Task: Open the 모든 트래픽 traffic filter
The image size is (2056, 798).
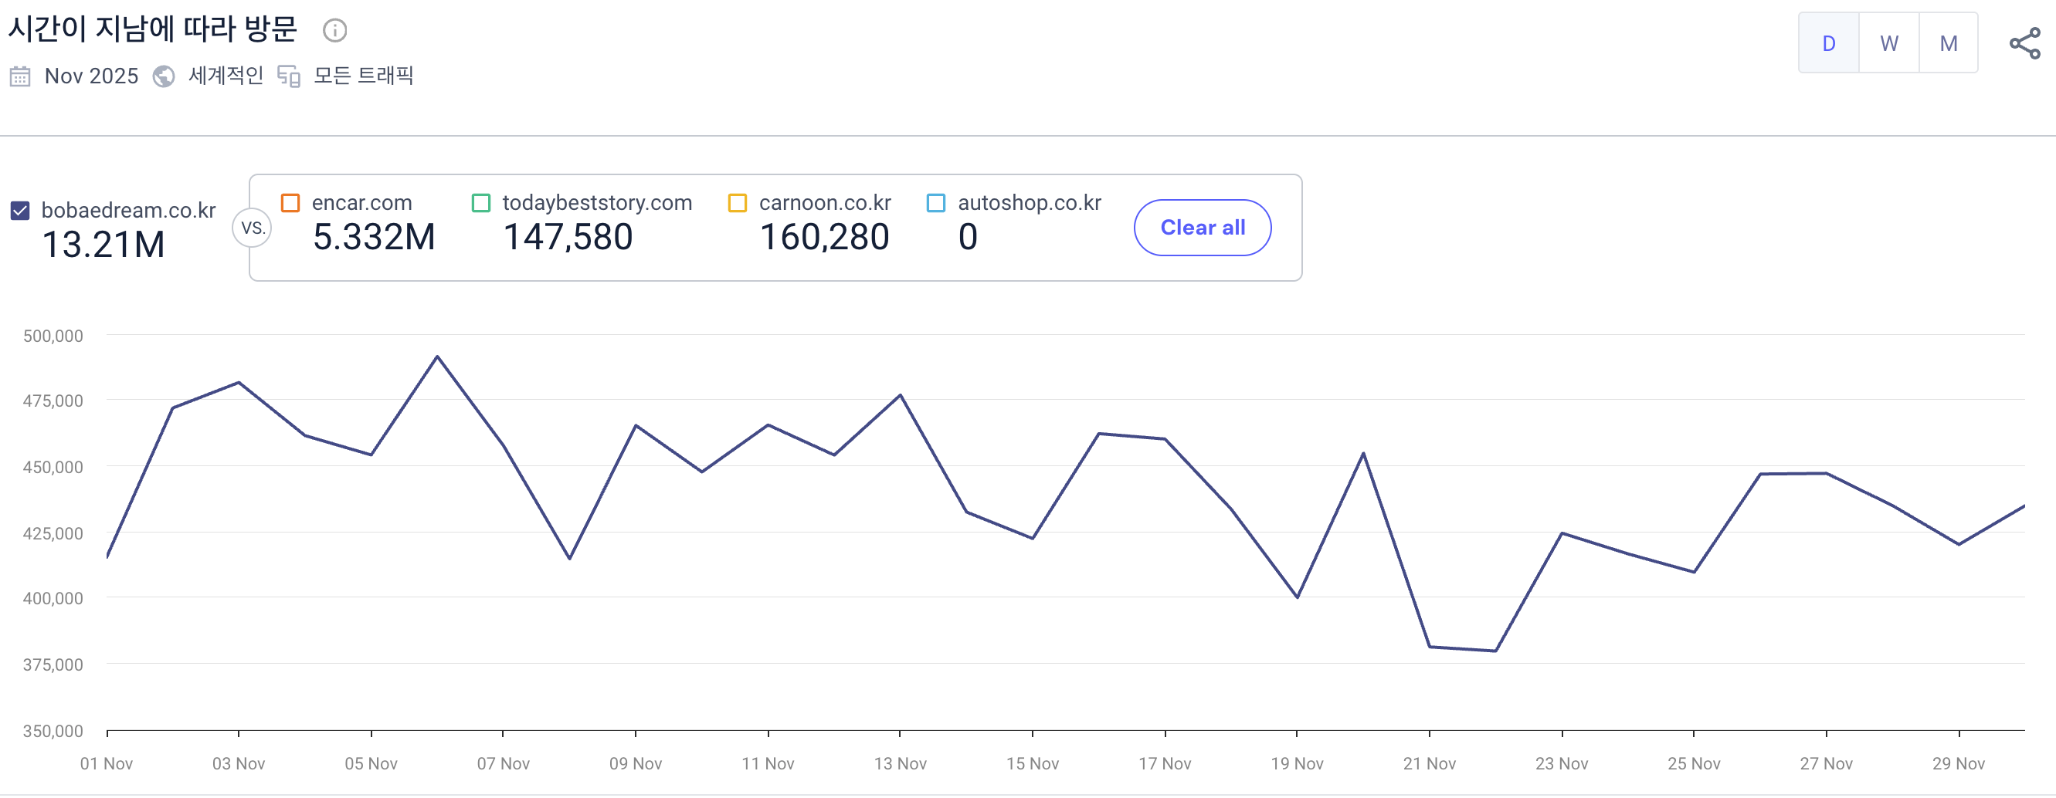Action: click(x=363, y=76)
